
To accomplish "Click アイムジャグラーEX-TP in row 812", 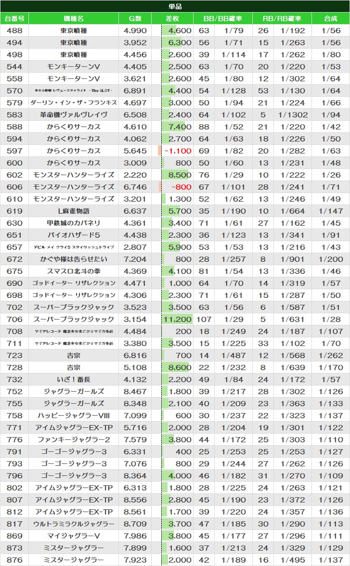I will 74,512.
